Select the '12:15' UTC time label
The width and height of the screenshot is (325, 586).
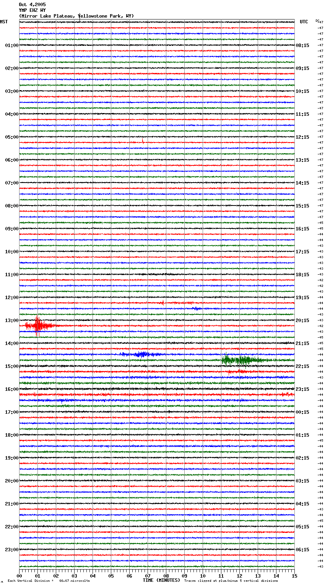302,137
